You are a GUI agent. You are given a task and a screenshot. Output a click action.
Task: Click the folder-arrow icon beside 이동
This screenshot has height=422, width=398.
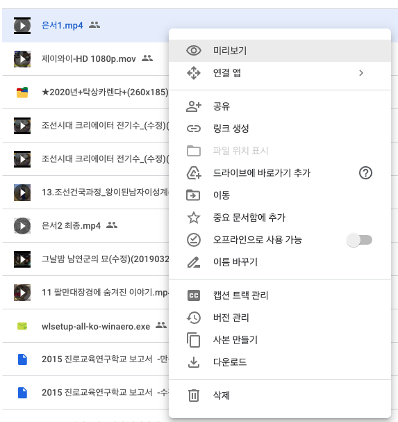tap(193, 195)
